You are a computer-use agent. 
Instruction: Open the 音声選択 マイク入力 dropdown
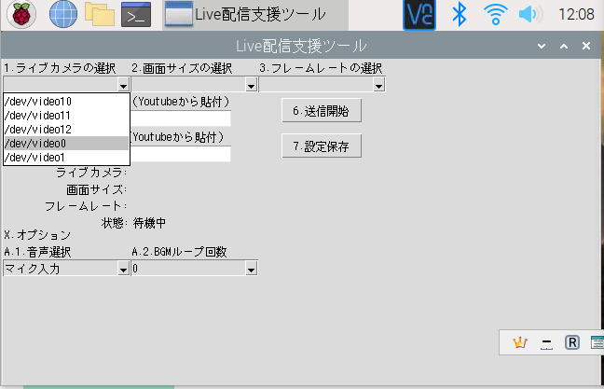pyautogui.click(x=66, y=269)
